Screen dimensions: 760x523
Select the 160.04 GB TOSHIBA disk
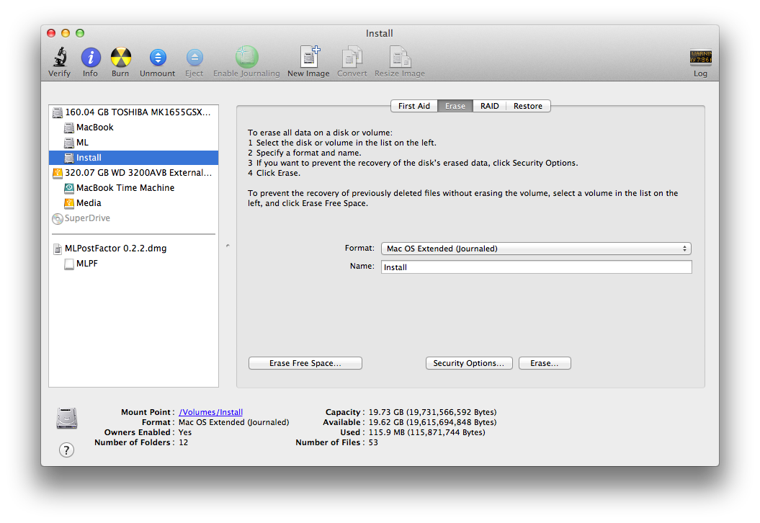[x=134, y=112]
